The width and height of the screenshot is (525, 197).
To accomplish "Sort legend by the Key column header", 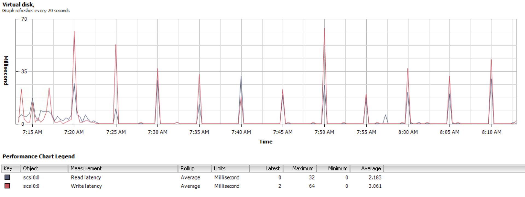I will 11,168.
